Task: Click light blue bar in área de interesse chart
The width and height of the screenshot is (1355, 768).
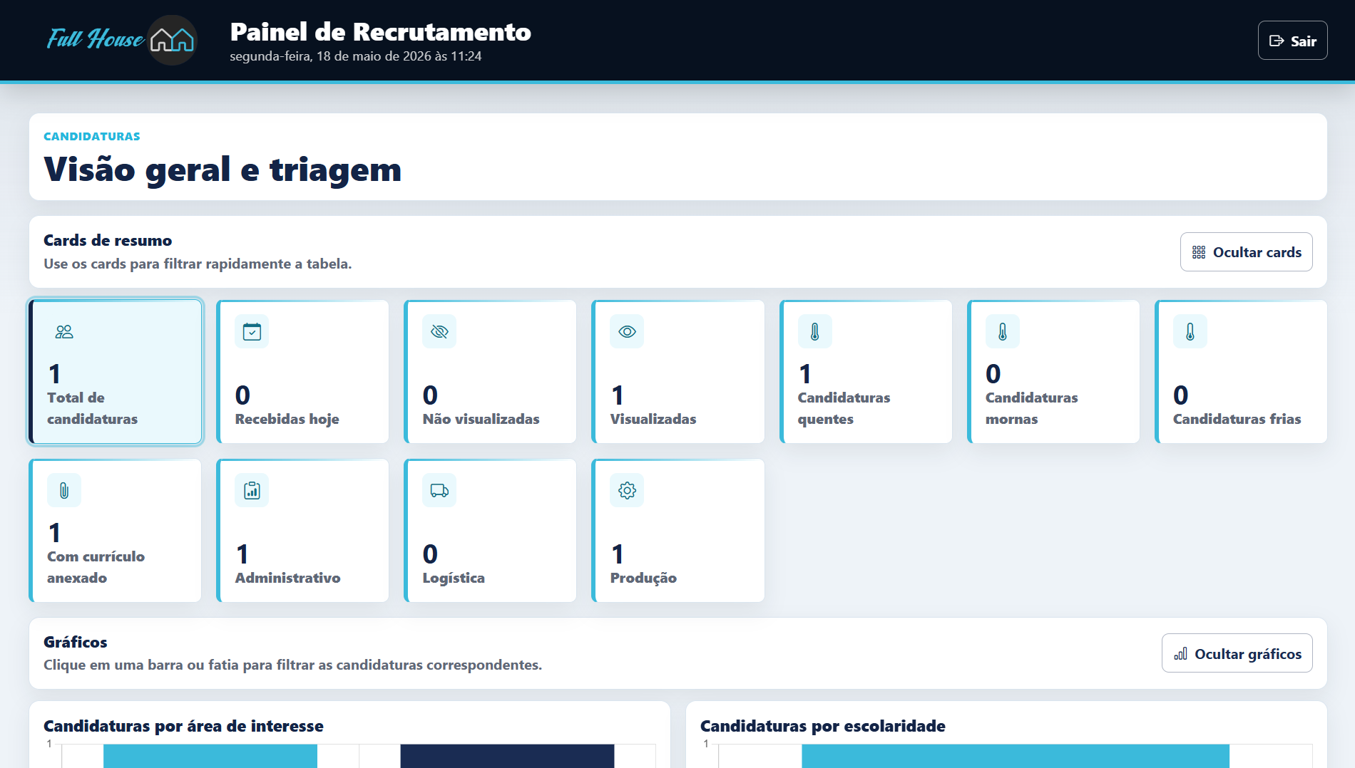Action: tap(210, 756)
